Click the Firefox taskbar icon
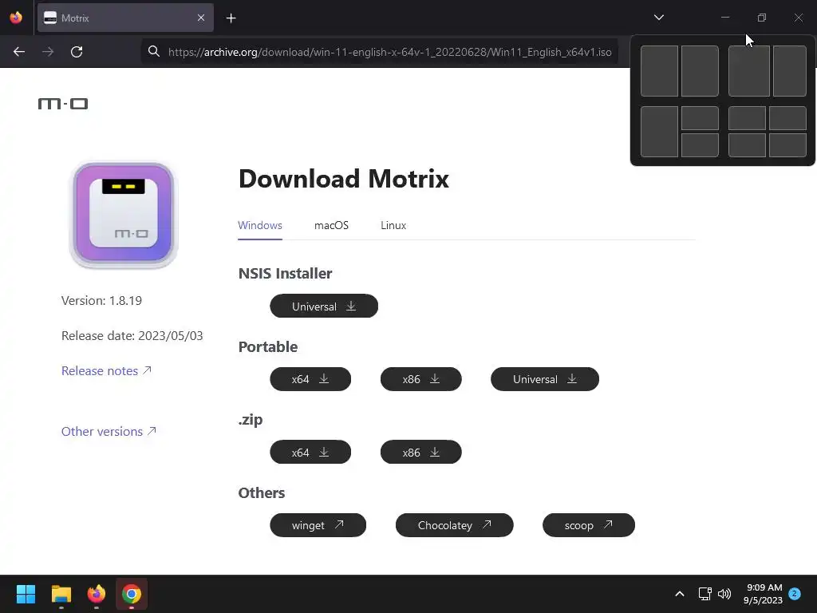This screenshot has width=817, height=613. click(97, 594)
